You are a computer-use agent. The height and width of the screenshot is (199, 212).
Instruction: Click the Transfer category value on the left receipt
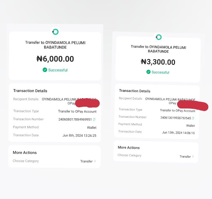[86, 161]
